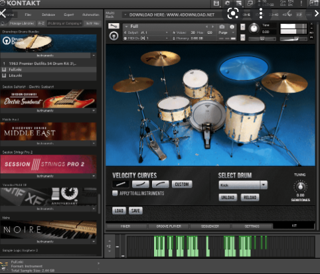Select the Custom velocity curve
The height and width of the screenshot is (274, 320).
[x=182, y=184]
